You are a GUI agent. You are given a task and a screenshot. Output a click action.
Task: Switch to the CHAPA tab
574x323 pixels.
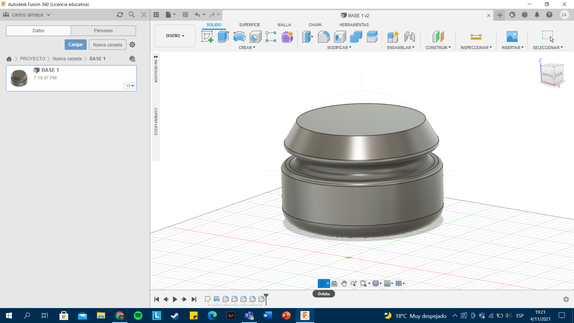click(315, 25)
